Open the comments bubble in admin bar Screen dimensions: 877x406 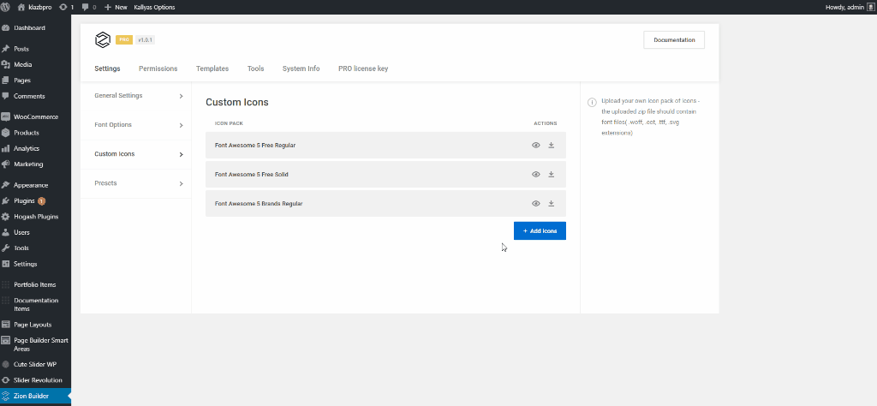point(85,7)
